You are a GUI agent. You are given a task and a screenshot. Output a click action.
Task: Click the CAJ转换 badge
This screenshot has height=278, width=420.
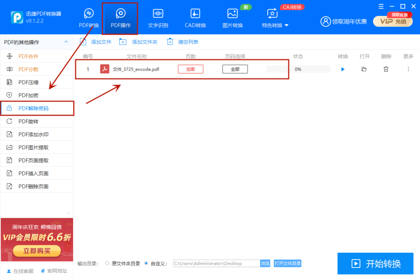[x=292, y=7]
